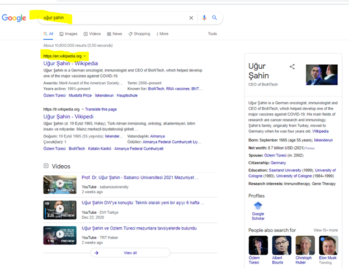Click the Germany citizenship link
This screenshot has width=349, height=268.
click(x=278, y=163)
